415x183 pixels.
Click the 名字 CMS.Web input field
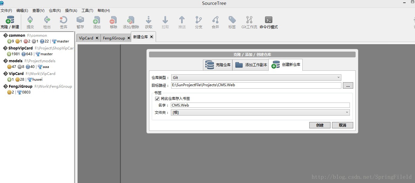(260, 105)
